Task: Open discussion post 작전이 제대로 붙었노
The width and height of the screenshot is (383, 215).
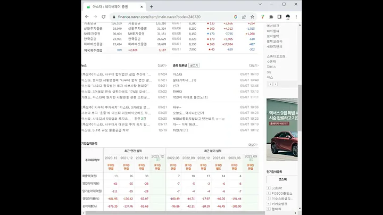Action: click(190, 97)
